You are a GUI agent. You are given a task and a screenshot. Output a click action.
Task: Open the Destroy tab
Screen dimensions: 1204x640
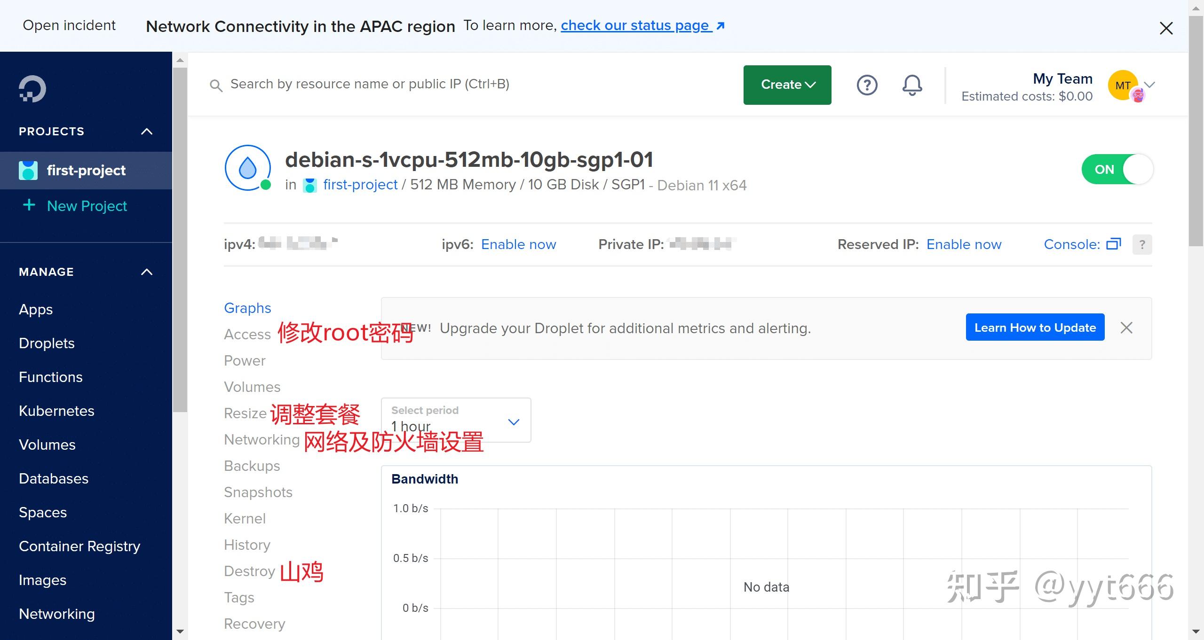pos(249,571)
